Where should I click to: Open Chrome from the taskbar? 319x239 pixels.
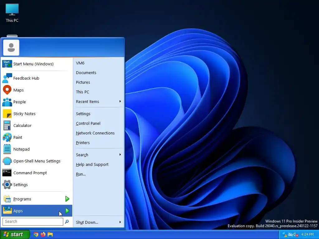(x=36, y=234)
